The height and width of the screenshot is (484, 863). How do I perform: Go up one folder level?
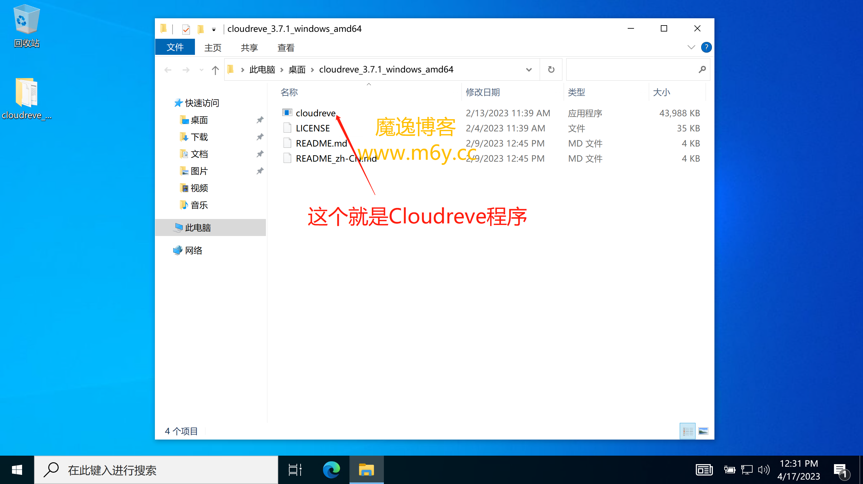(215, 70)
